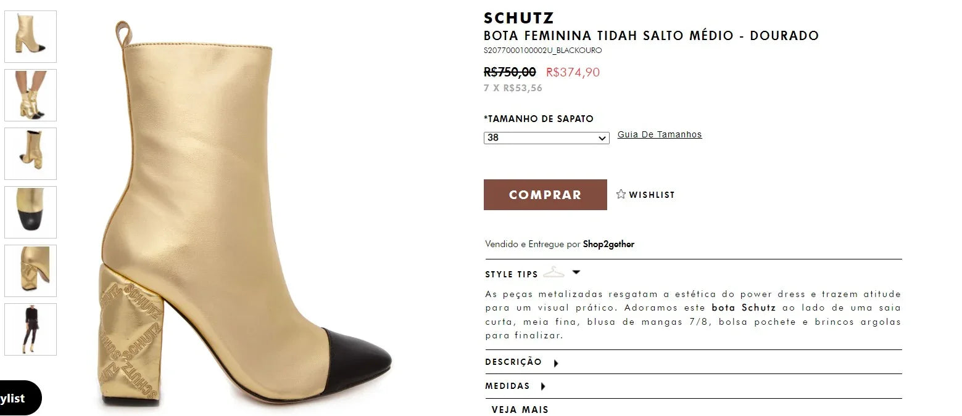Open the Guia De Tamanhos size guide
Image resolution: width=962 pixels, height=416 pixels.
pyautogui.click(x=659, y=134)
